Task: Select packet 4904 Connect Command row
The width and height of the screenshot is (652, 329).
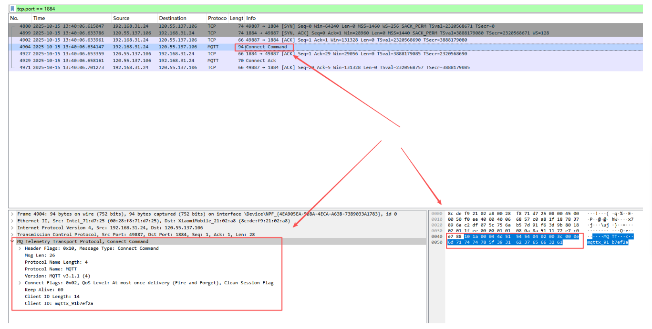Action: click(326, 47)
